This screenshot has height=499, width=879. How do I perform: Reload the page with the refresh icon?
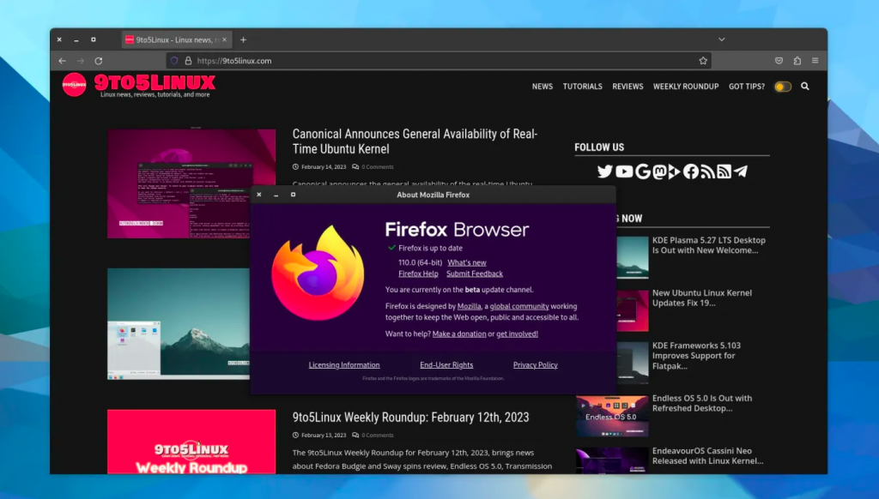tap(99, 61)
